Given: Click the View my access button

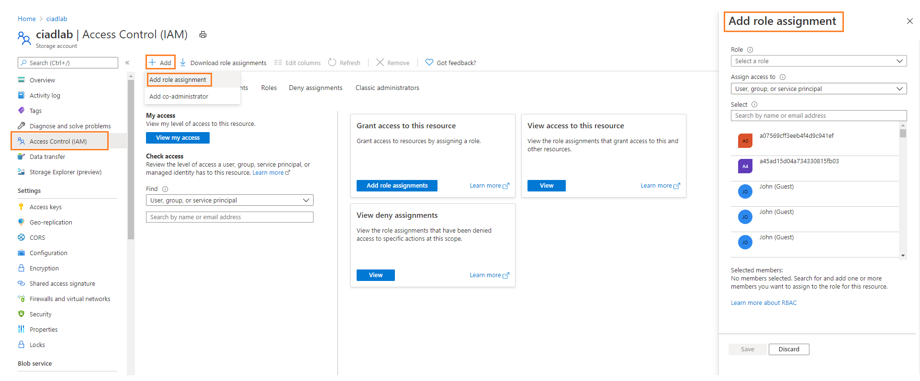Looking at the screenshot, I should (x=178, y=138).
